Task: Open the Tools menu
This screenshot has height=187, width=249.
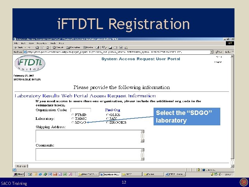Action: pyautogui.click(x=53, y=43)
